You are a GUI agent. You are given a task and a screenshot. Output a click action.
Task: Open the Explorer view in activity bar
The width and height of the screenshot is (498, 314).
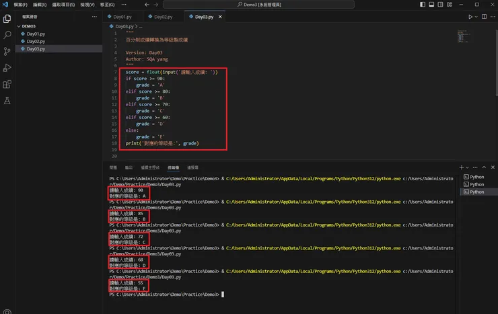pos(7,19)
